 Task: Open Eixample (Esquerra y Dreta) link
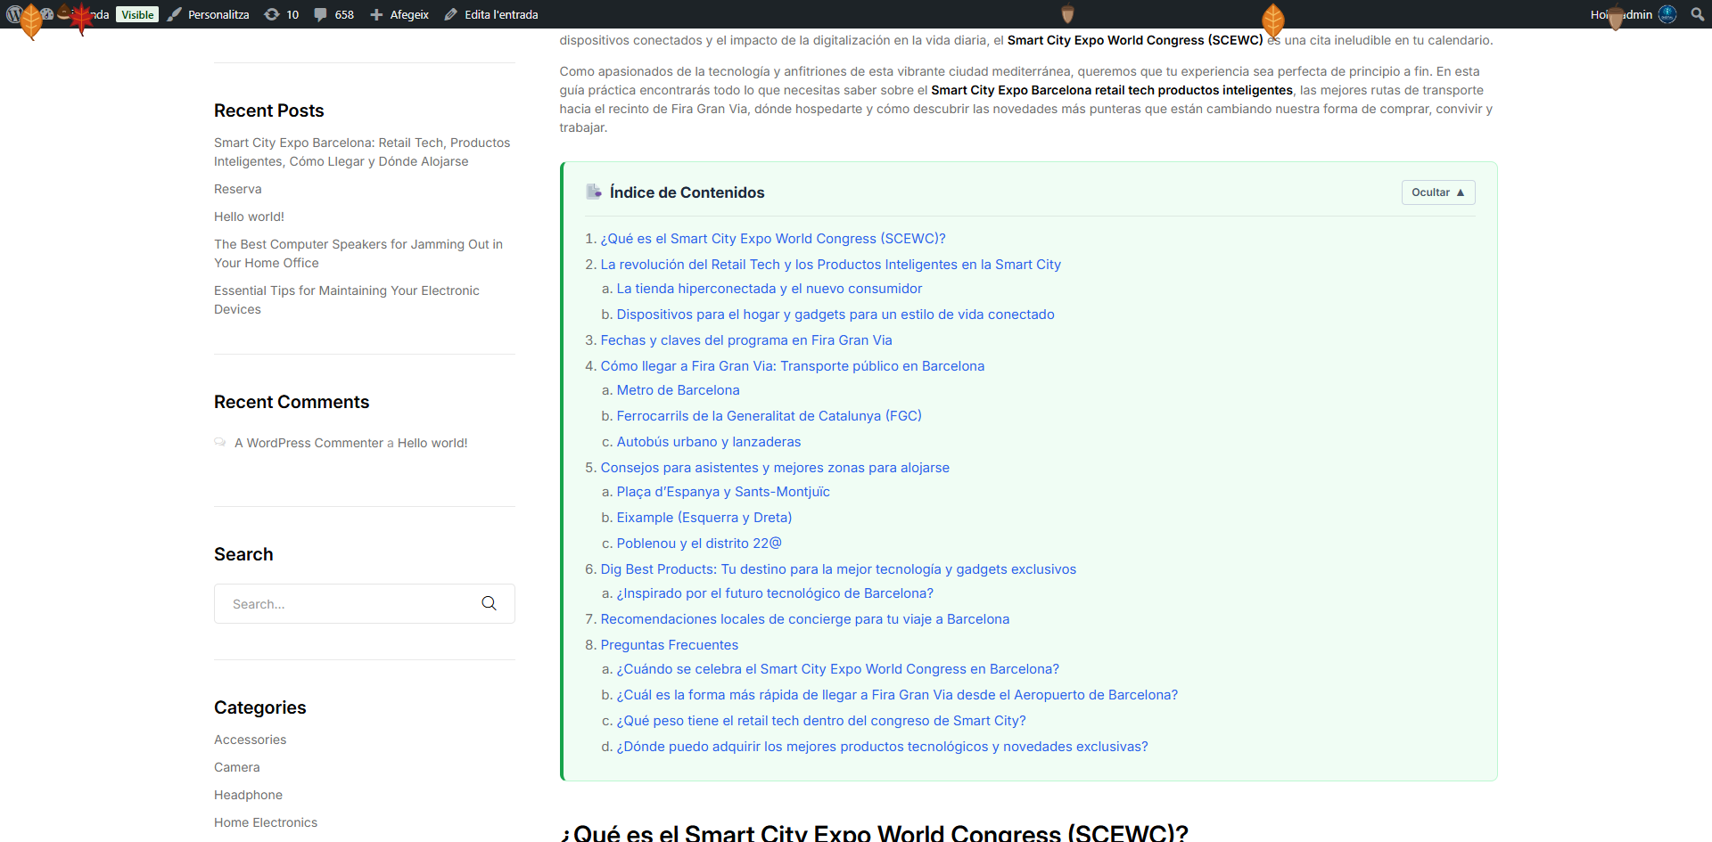(704, 518)
